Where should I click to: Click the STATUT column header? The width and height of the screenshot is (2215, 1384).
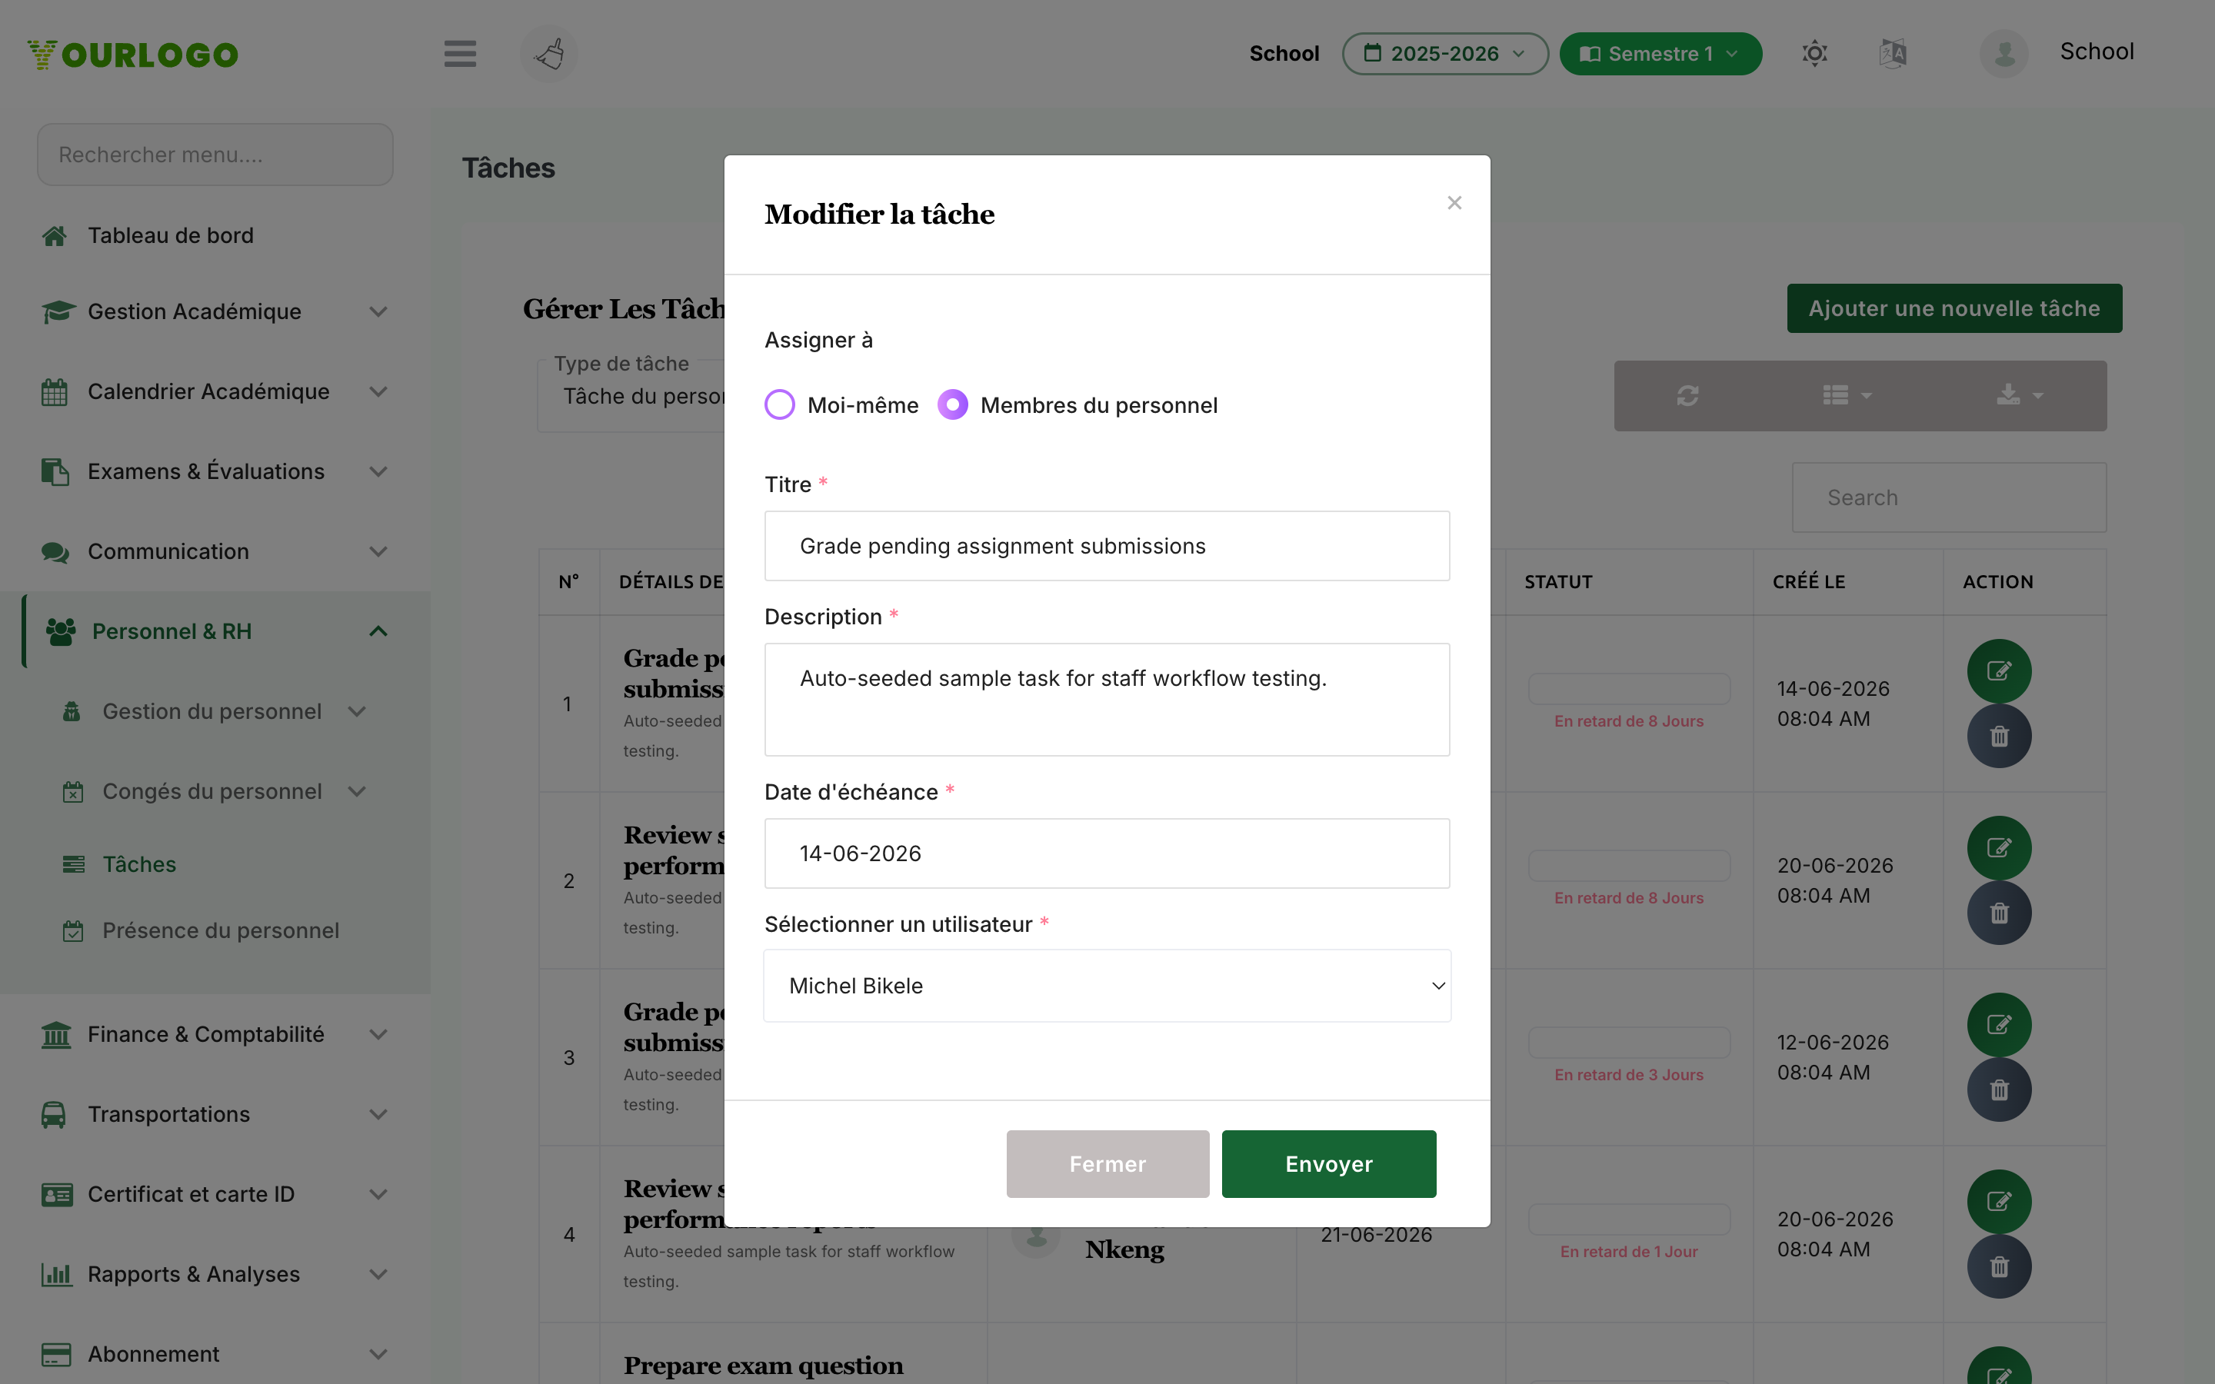[x=1558, y=582]
